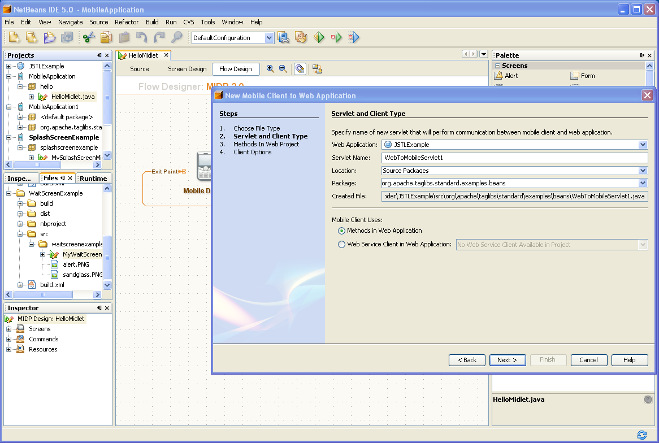The image size is (659, 443).
Task: Click the < Back button
Action: point(467,360)
